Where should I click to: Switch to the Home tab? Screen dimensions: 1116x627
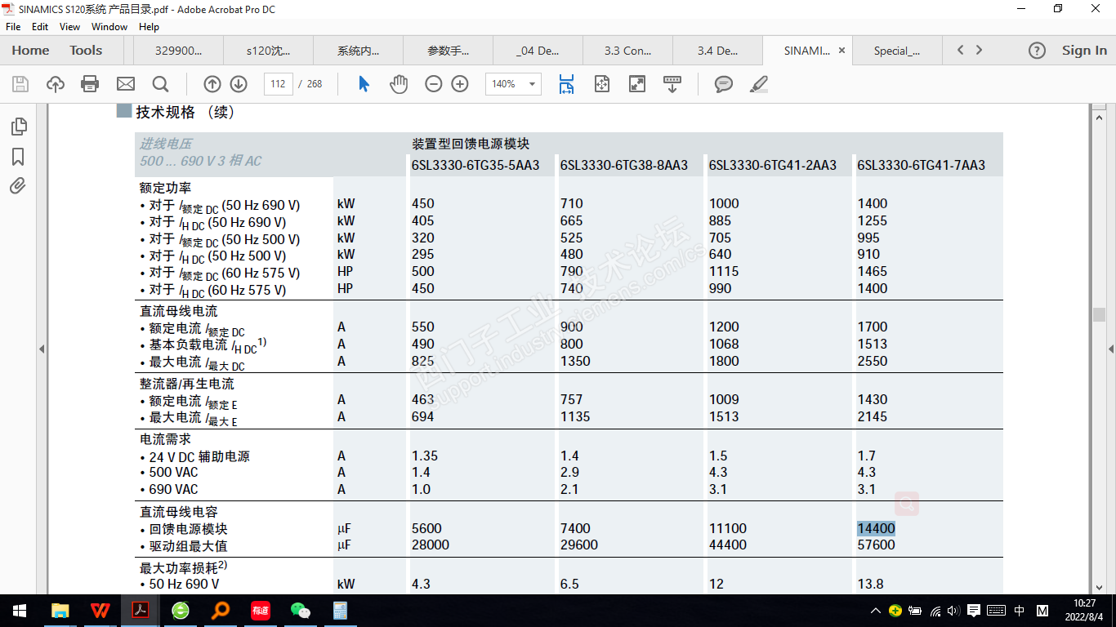click(30, 51)
